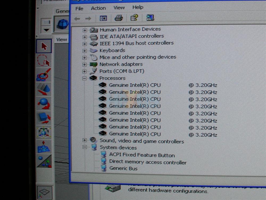This screenshot has width=266, height=200.
Task: Click the Forward arrow toolbar button
Action: pos(88,18)
